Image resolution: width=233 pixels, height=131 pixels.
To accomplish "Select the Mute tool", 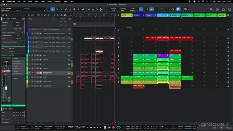I will [74, 9].
